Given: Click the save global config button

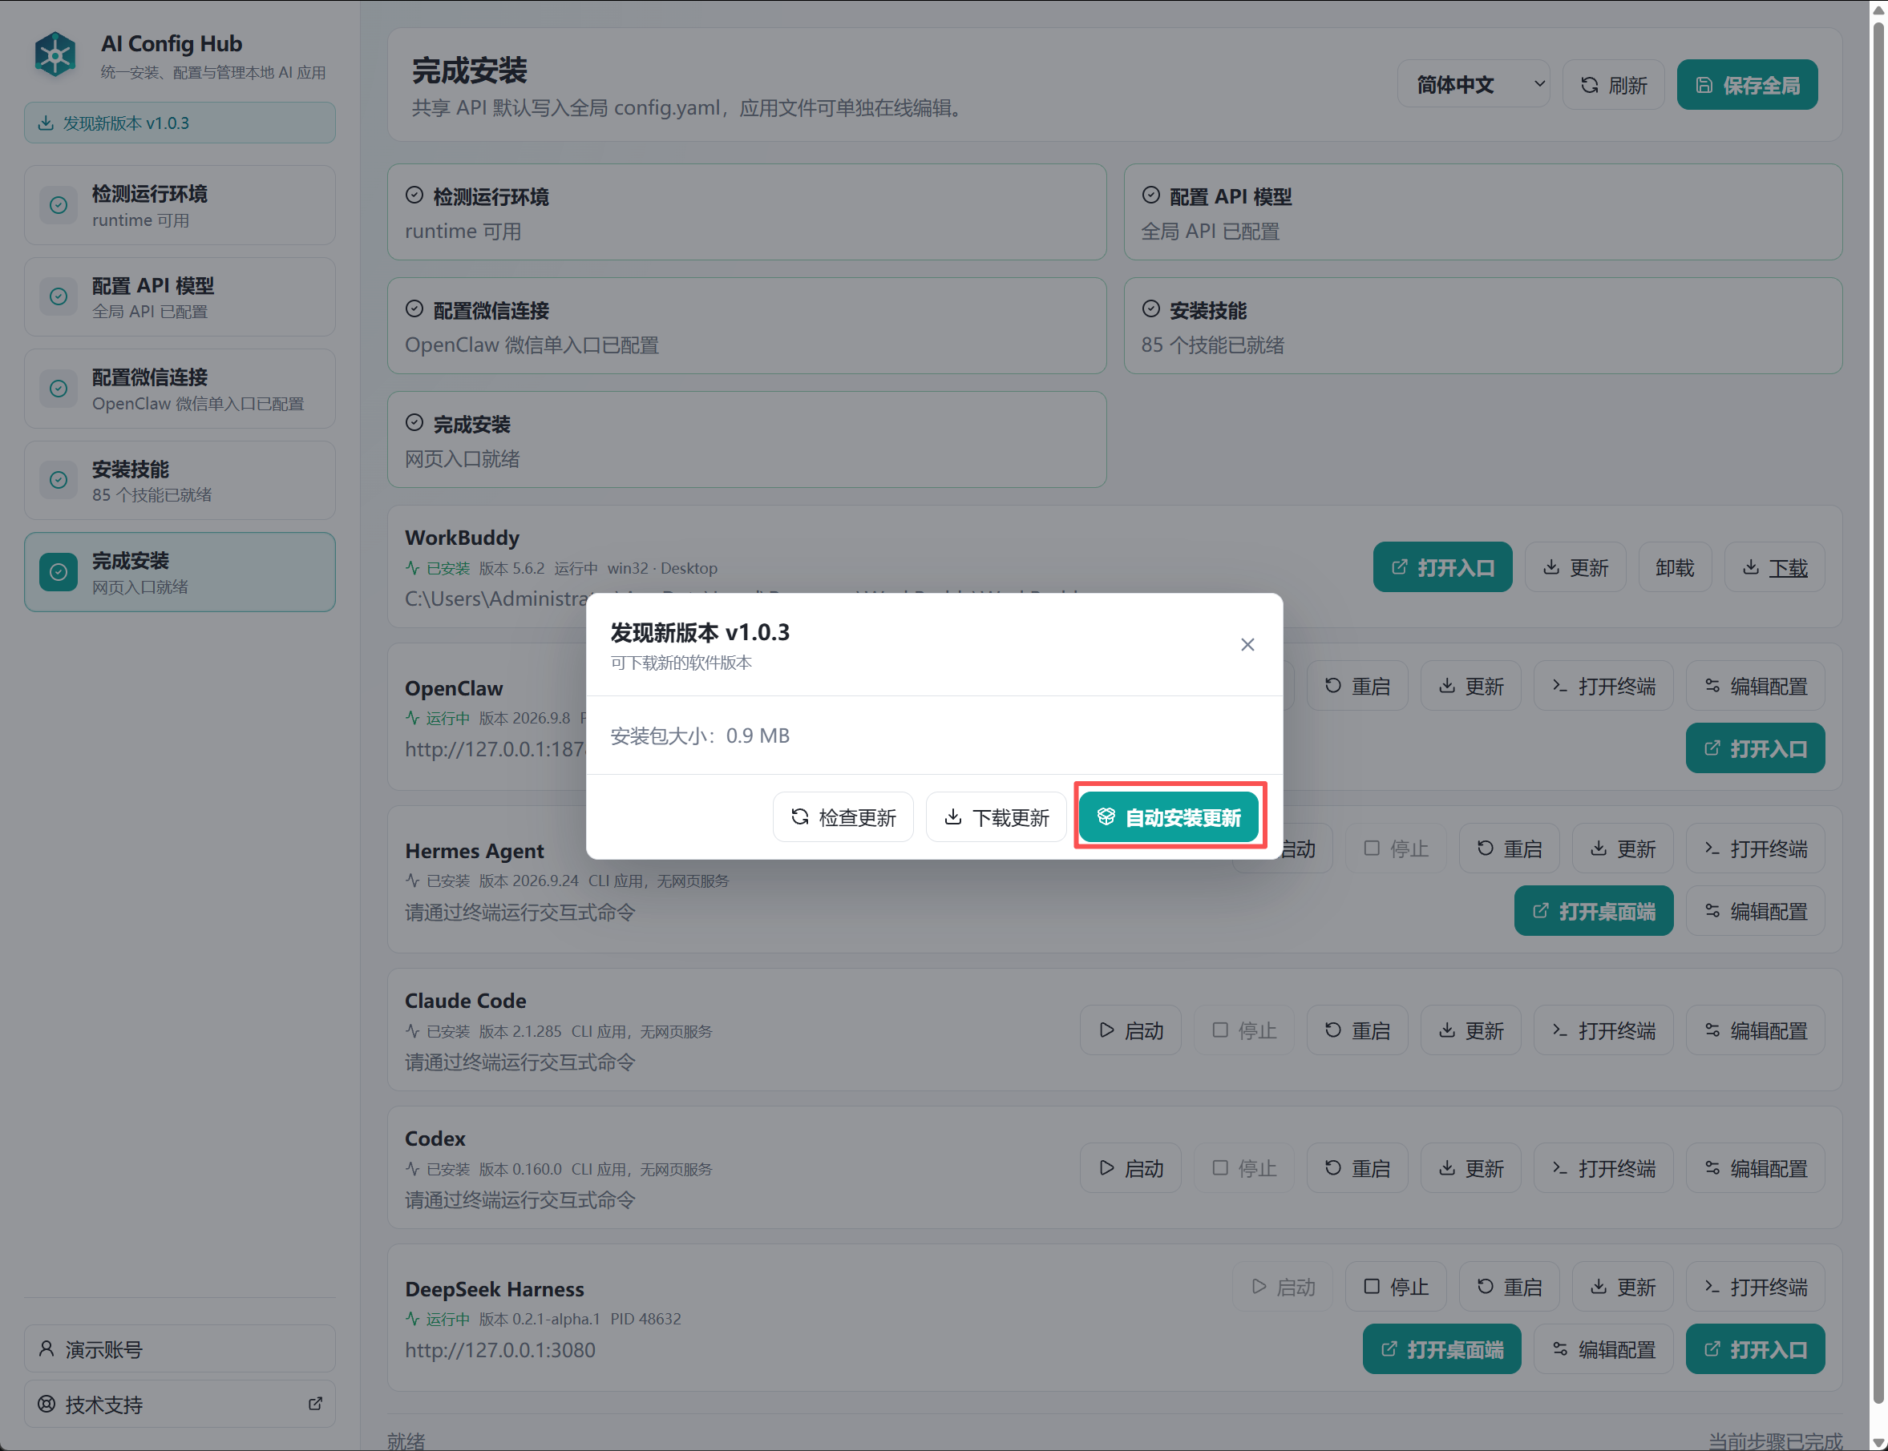Looking at the screenshot, I should [1747, 85].
